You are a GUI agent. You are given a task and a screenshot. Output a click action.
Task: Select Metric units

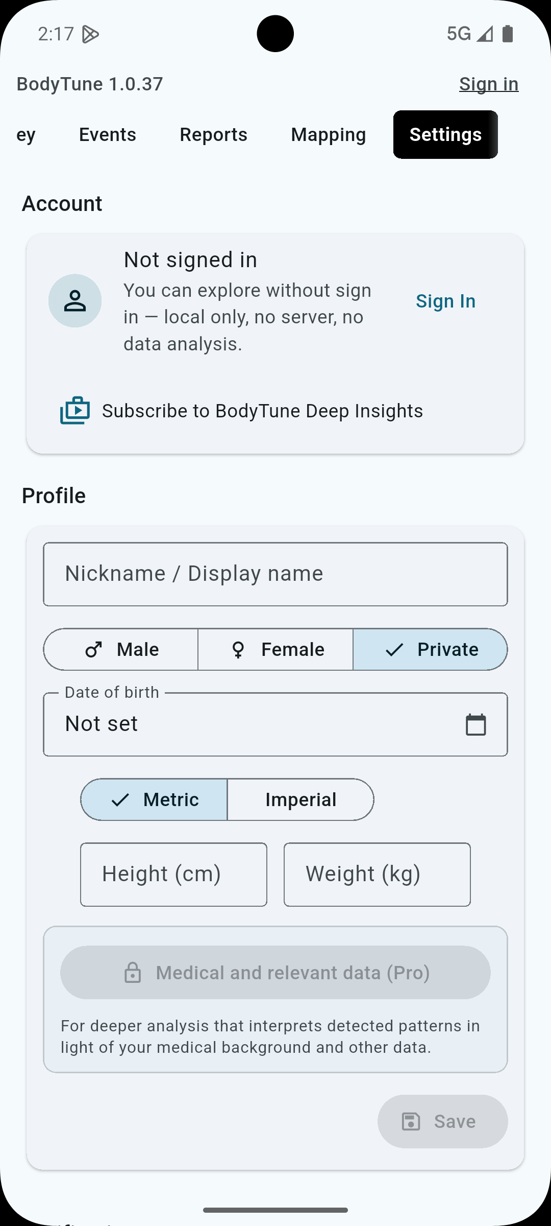coord(154,800)
